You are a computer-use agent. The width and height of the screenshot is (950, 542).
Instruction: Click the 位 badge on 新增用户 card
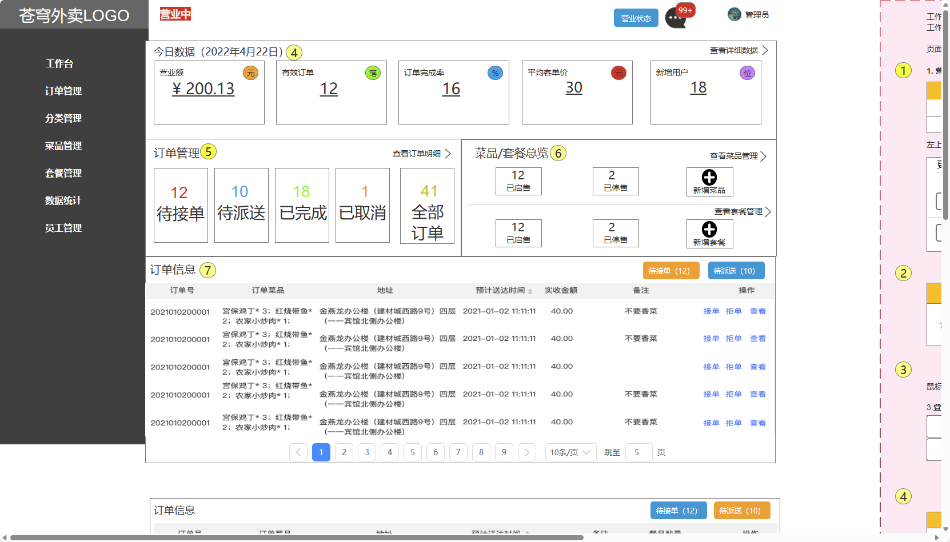747,73
